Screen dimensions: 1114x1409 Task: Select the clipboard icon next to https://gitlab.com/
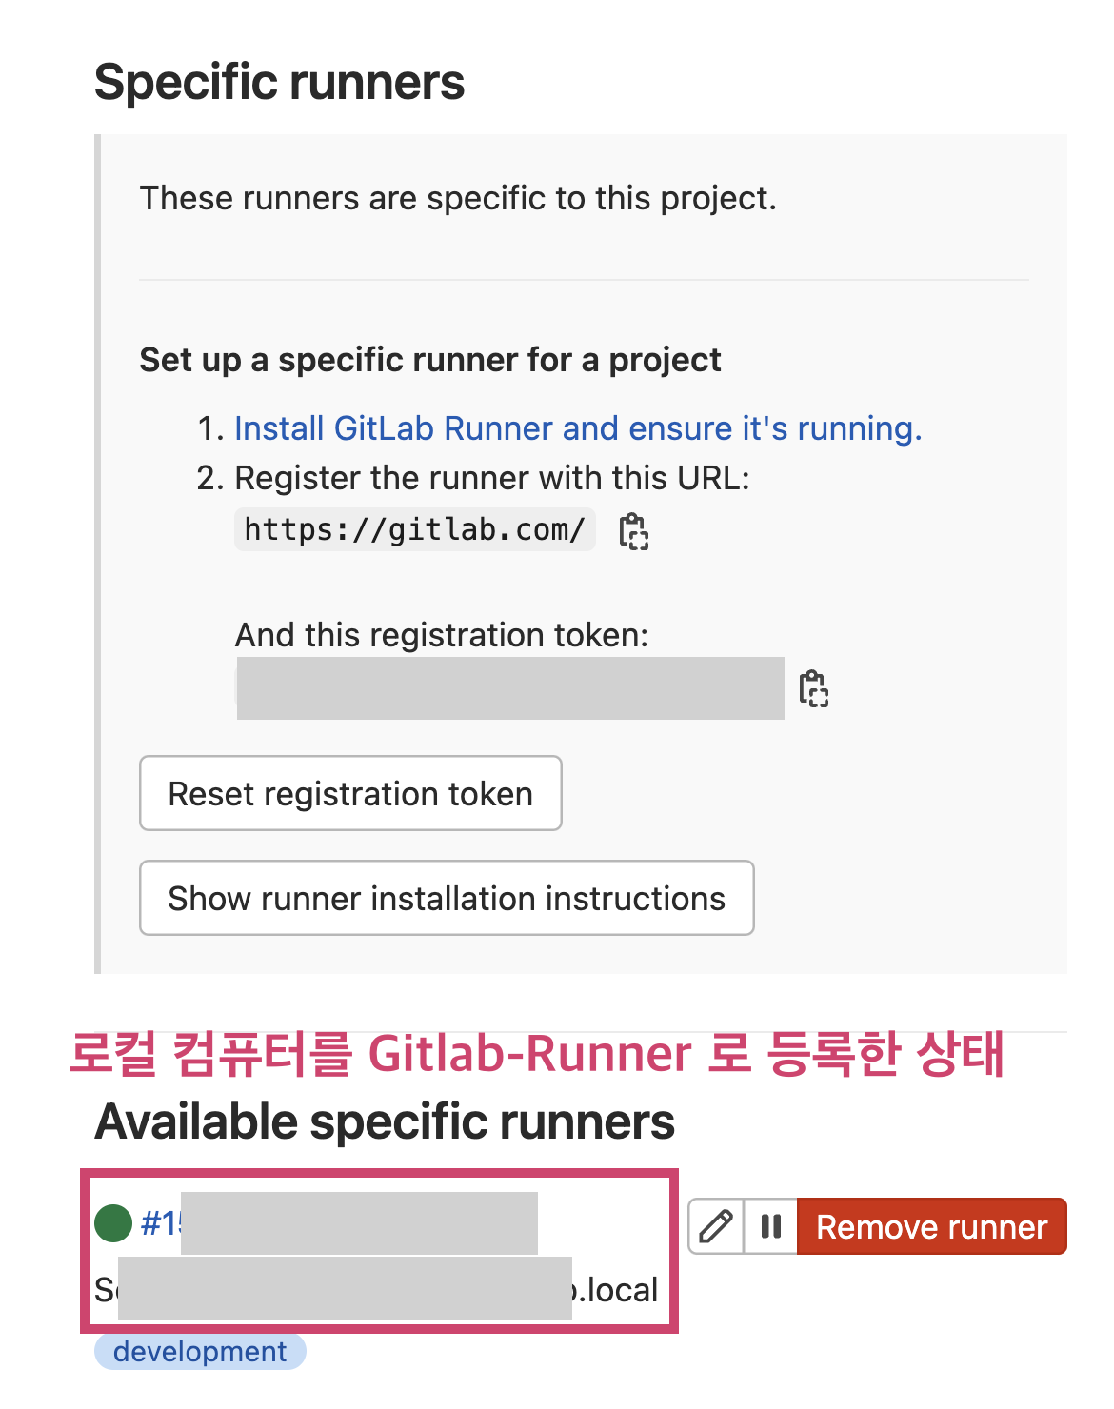632,530
